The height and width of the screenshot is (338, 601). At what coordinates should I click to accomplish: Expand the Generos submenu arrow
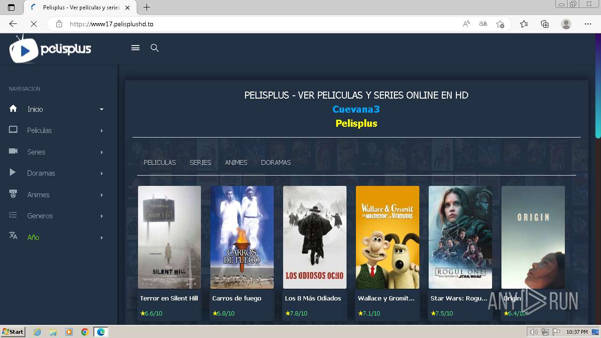pos(101,216)
